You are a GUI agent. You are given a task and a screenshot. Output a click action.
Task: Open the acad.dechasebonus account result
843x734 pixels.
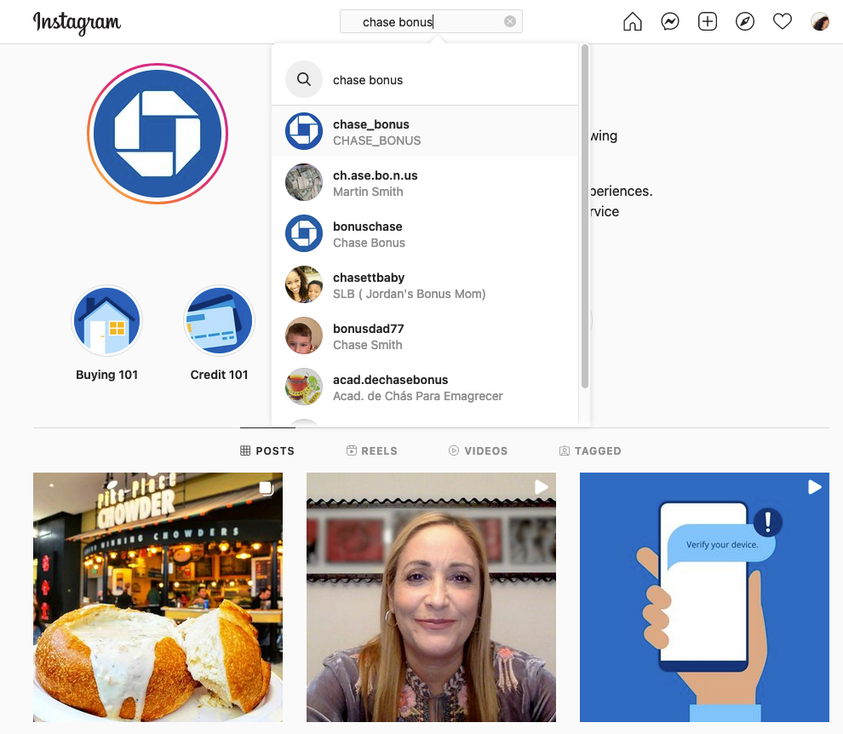(425, 387)
